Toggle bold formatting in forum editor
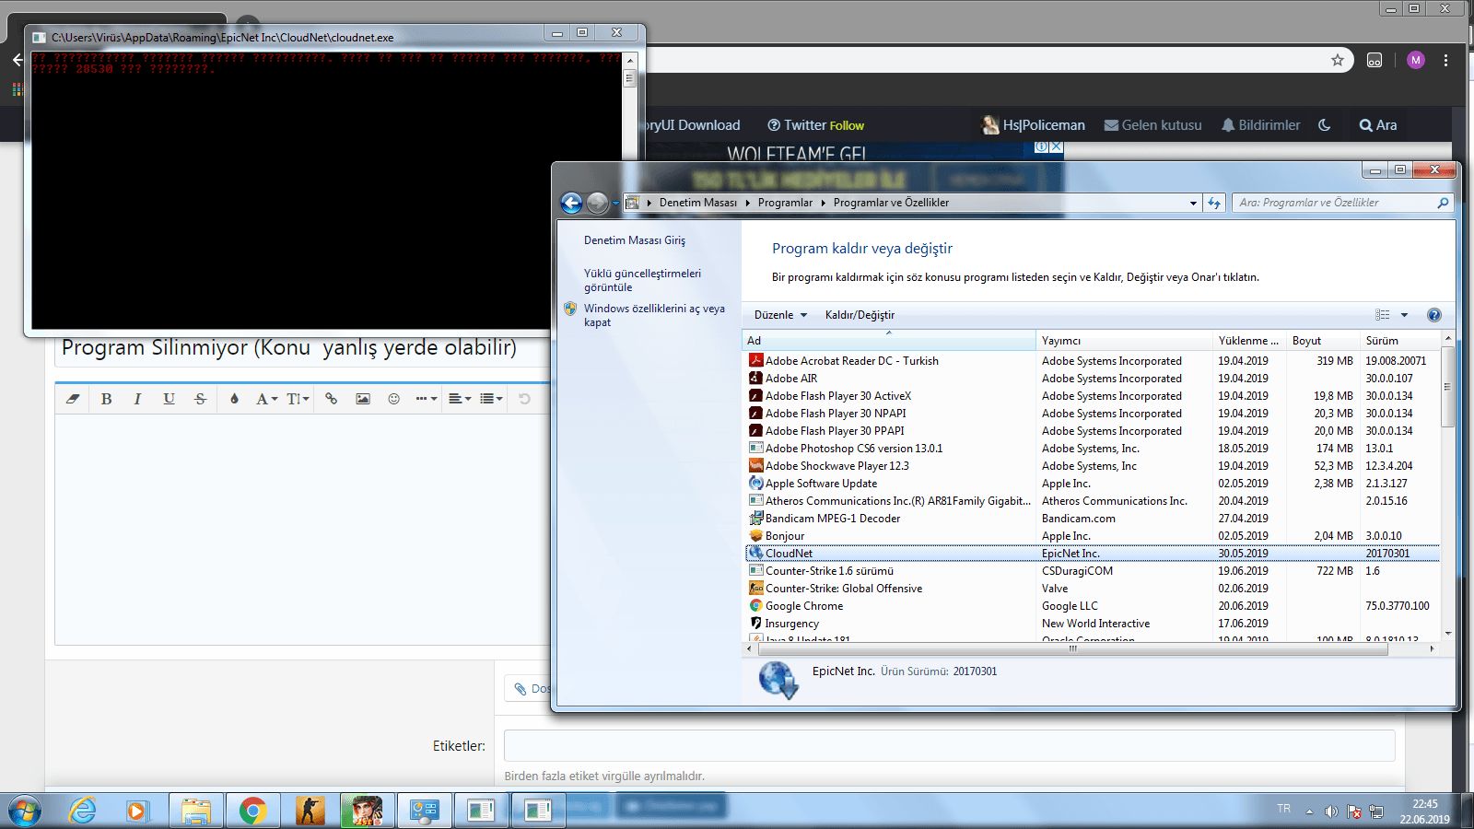Screen dimensions: 1474x829 107,399
